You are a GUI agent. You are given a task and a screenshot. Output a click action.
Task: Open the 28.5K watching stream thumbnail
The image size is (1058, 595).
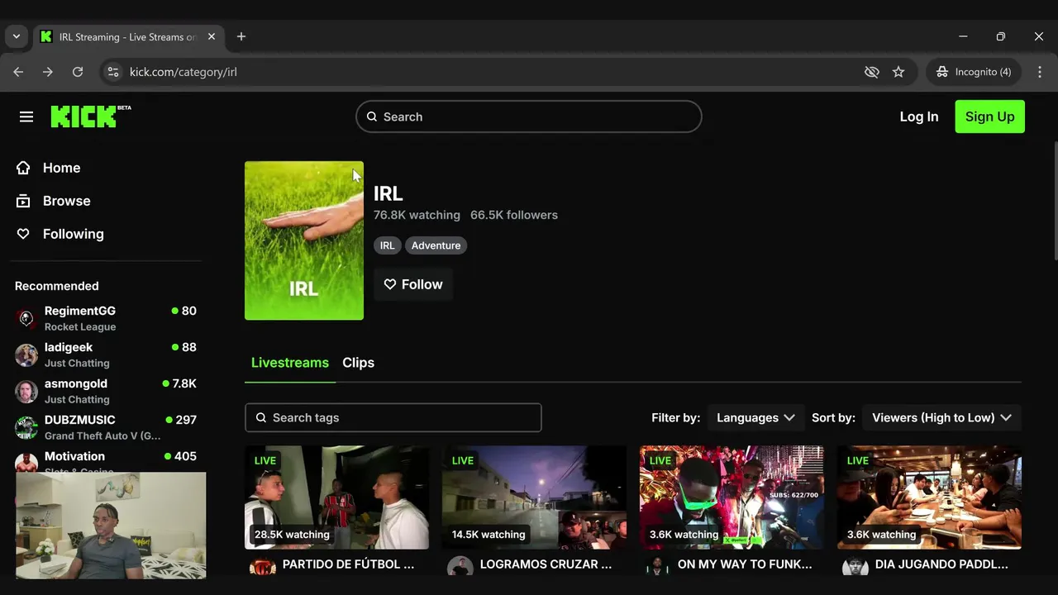click(x=336, y=497)
